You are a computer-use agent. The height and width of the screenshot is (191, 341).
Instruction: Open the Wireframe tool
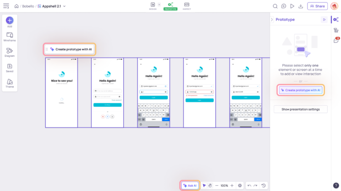pos(10,37)
